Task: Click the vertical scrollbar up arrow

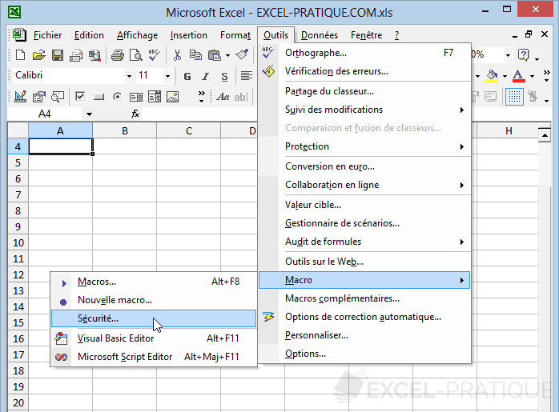Action: click(545, 135)
